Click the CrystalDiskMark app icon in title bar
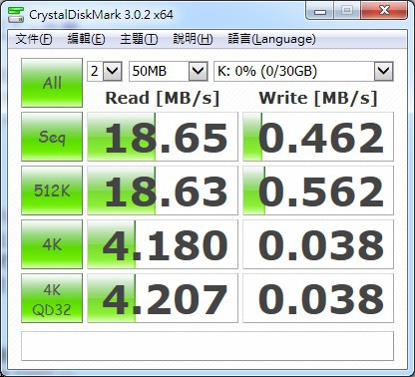The image size is (415, 377). click(16, 14)
